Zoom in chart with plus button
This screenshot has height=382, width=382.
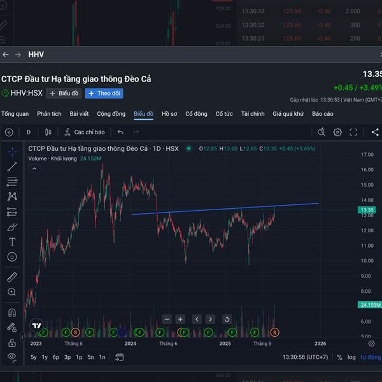(x=180, y=319)
